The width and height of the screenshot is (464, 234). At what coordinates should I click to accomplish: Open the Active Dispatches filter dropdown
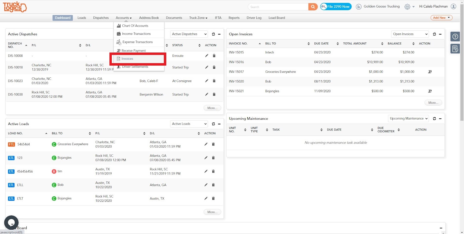pyautogui.click(x=189, y=34)
